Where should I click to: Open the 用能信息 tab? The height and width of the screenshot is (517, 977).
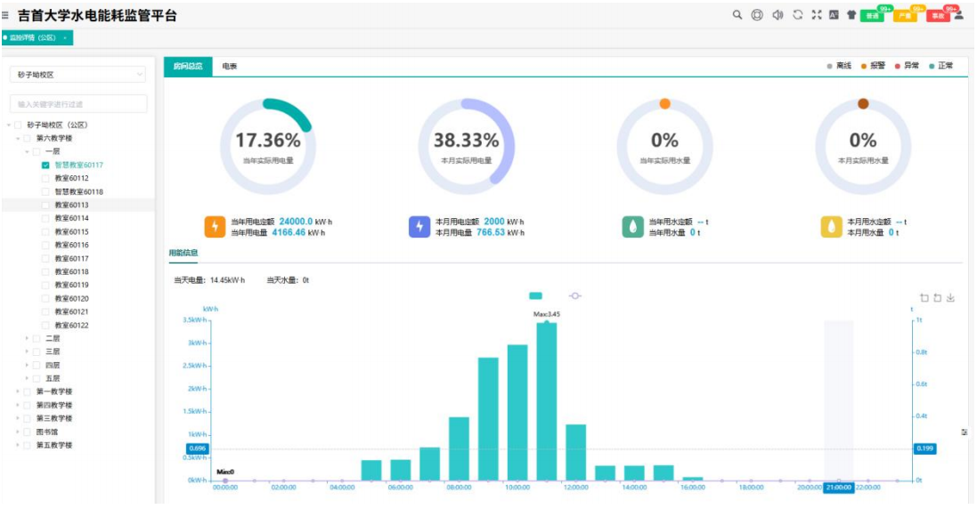click(183, 253)
